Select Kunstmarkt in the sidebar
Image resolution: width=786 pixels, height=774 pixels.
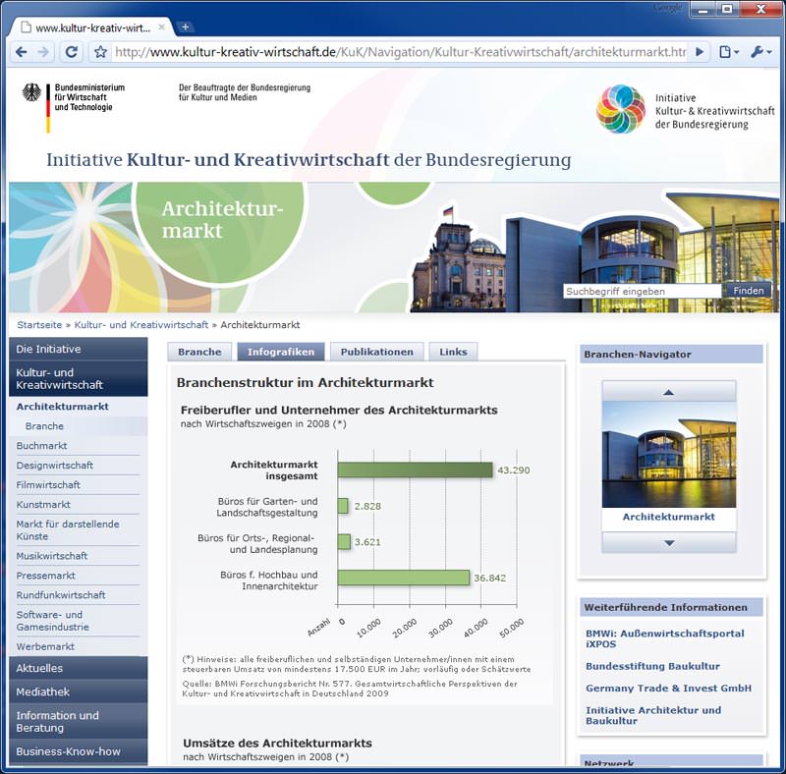[x=43, y=504]
